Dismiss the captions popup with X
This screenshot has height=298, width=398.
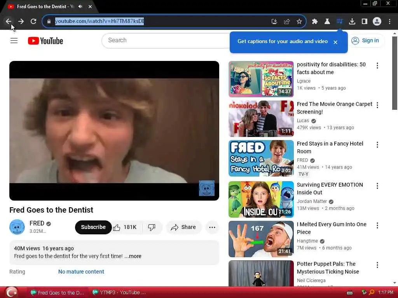[335, 42]
